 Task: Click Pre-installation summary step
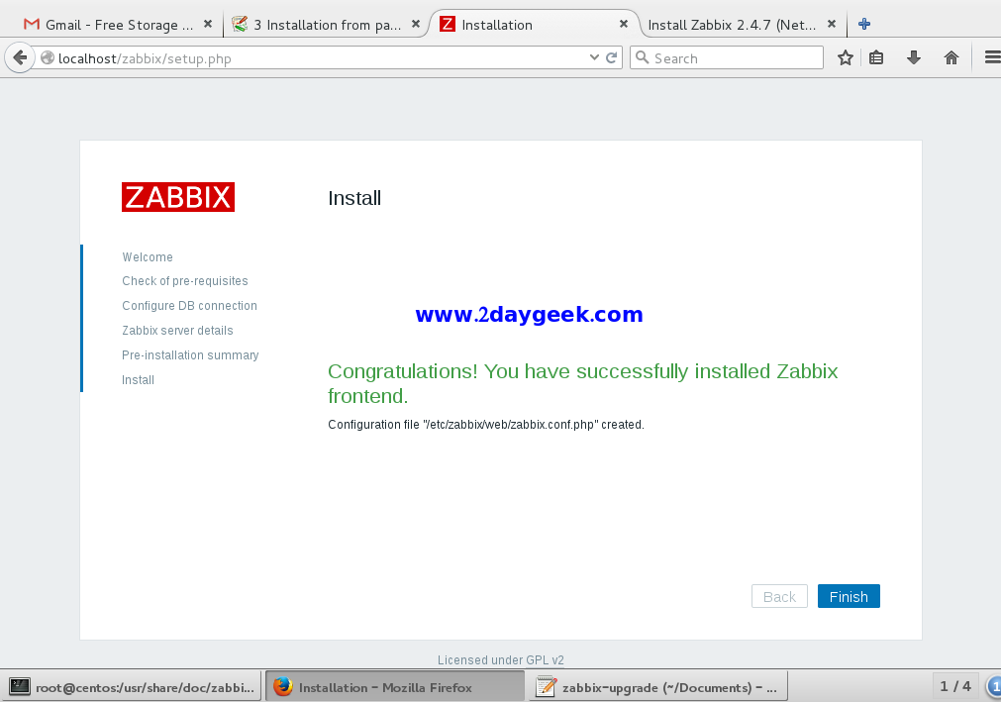coord(190,354)
